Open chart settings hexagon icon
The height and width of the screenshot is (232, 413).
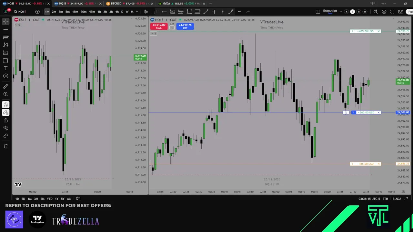click(384, 12)
